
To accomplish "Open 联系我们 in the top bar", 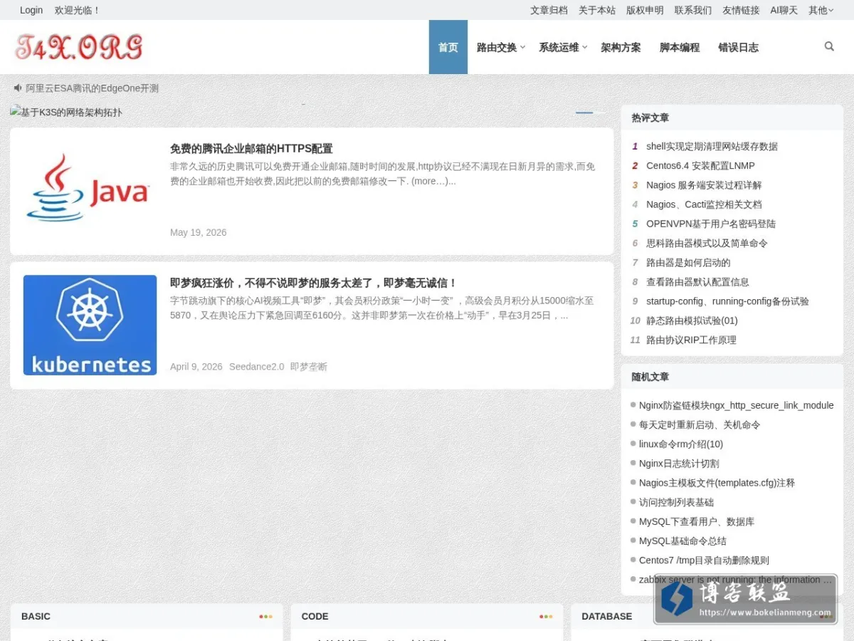I will 693,10.
